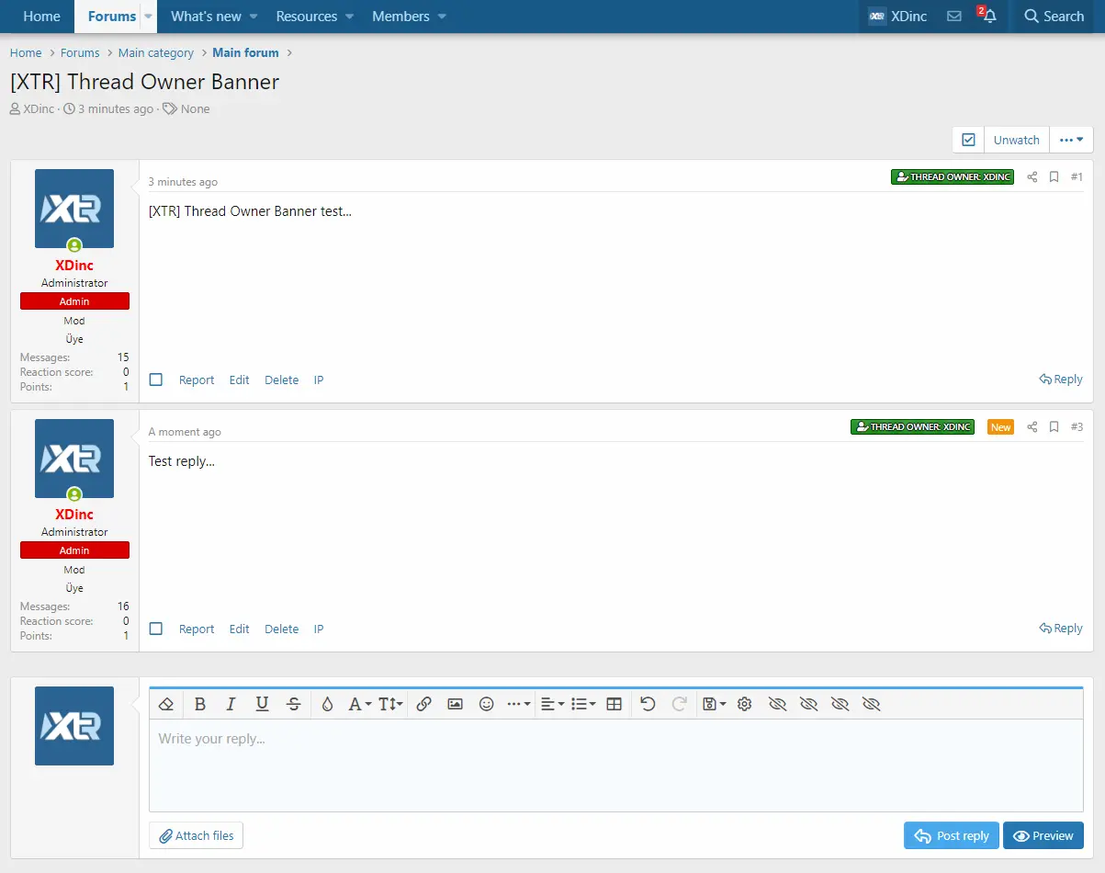This screenshot has width=1105, height=873.
Task: Click into the Write your reply text area
Action: click(616, 765)
